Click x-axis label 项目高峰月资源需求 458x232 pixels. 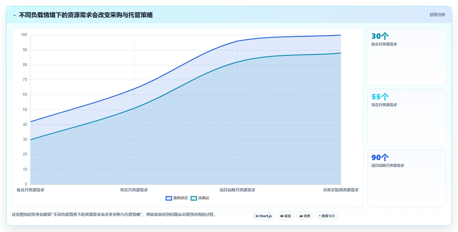point(237,190)
